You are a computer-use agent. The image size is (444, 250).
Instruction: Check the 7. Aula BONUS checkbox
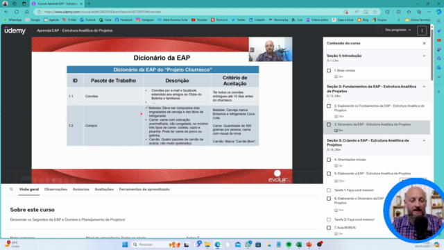point(329,228)
